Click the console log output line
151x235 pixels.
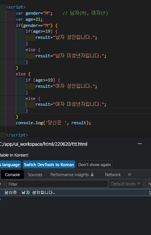75,192
